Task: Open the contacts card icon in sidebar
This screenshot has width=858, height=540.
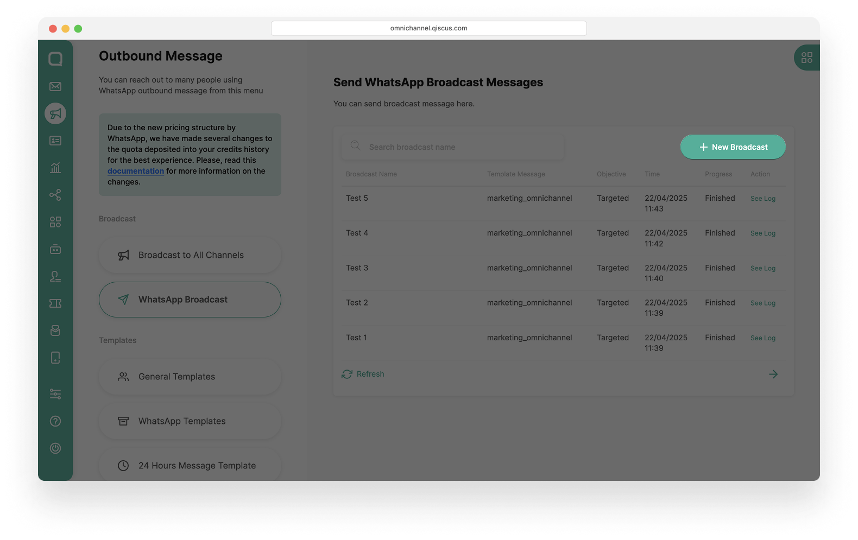Action: pyautogui.click(x=55, y=141)
